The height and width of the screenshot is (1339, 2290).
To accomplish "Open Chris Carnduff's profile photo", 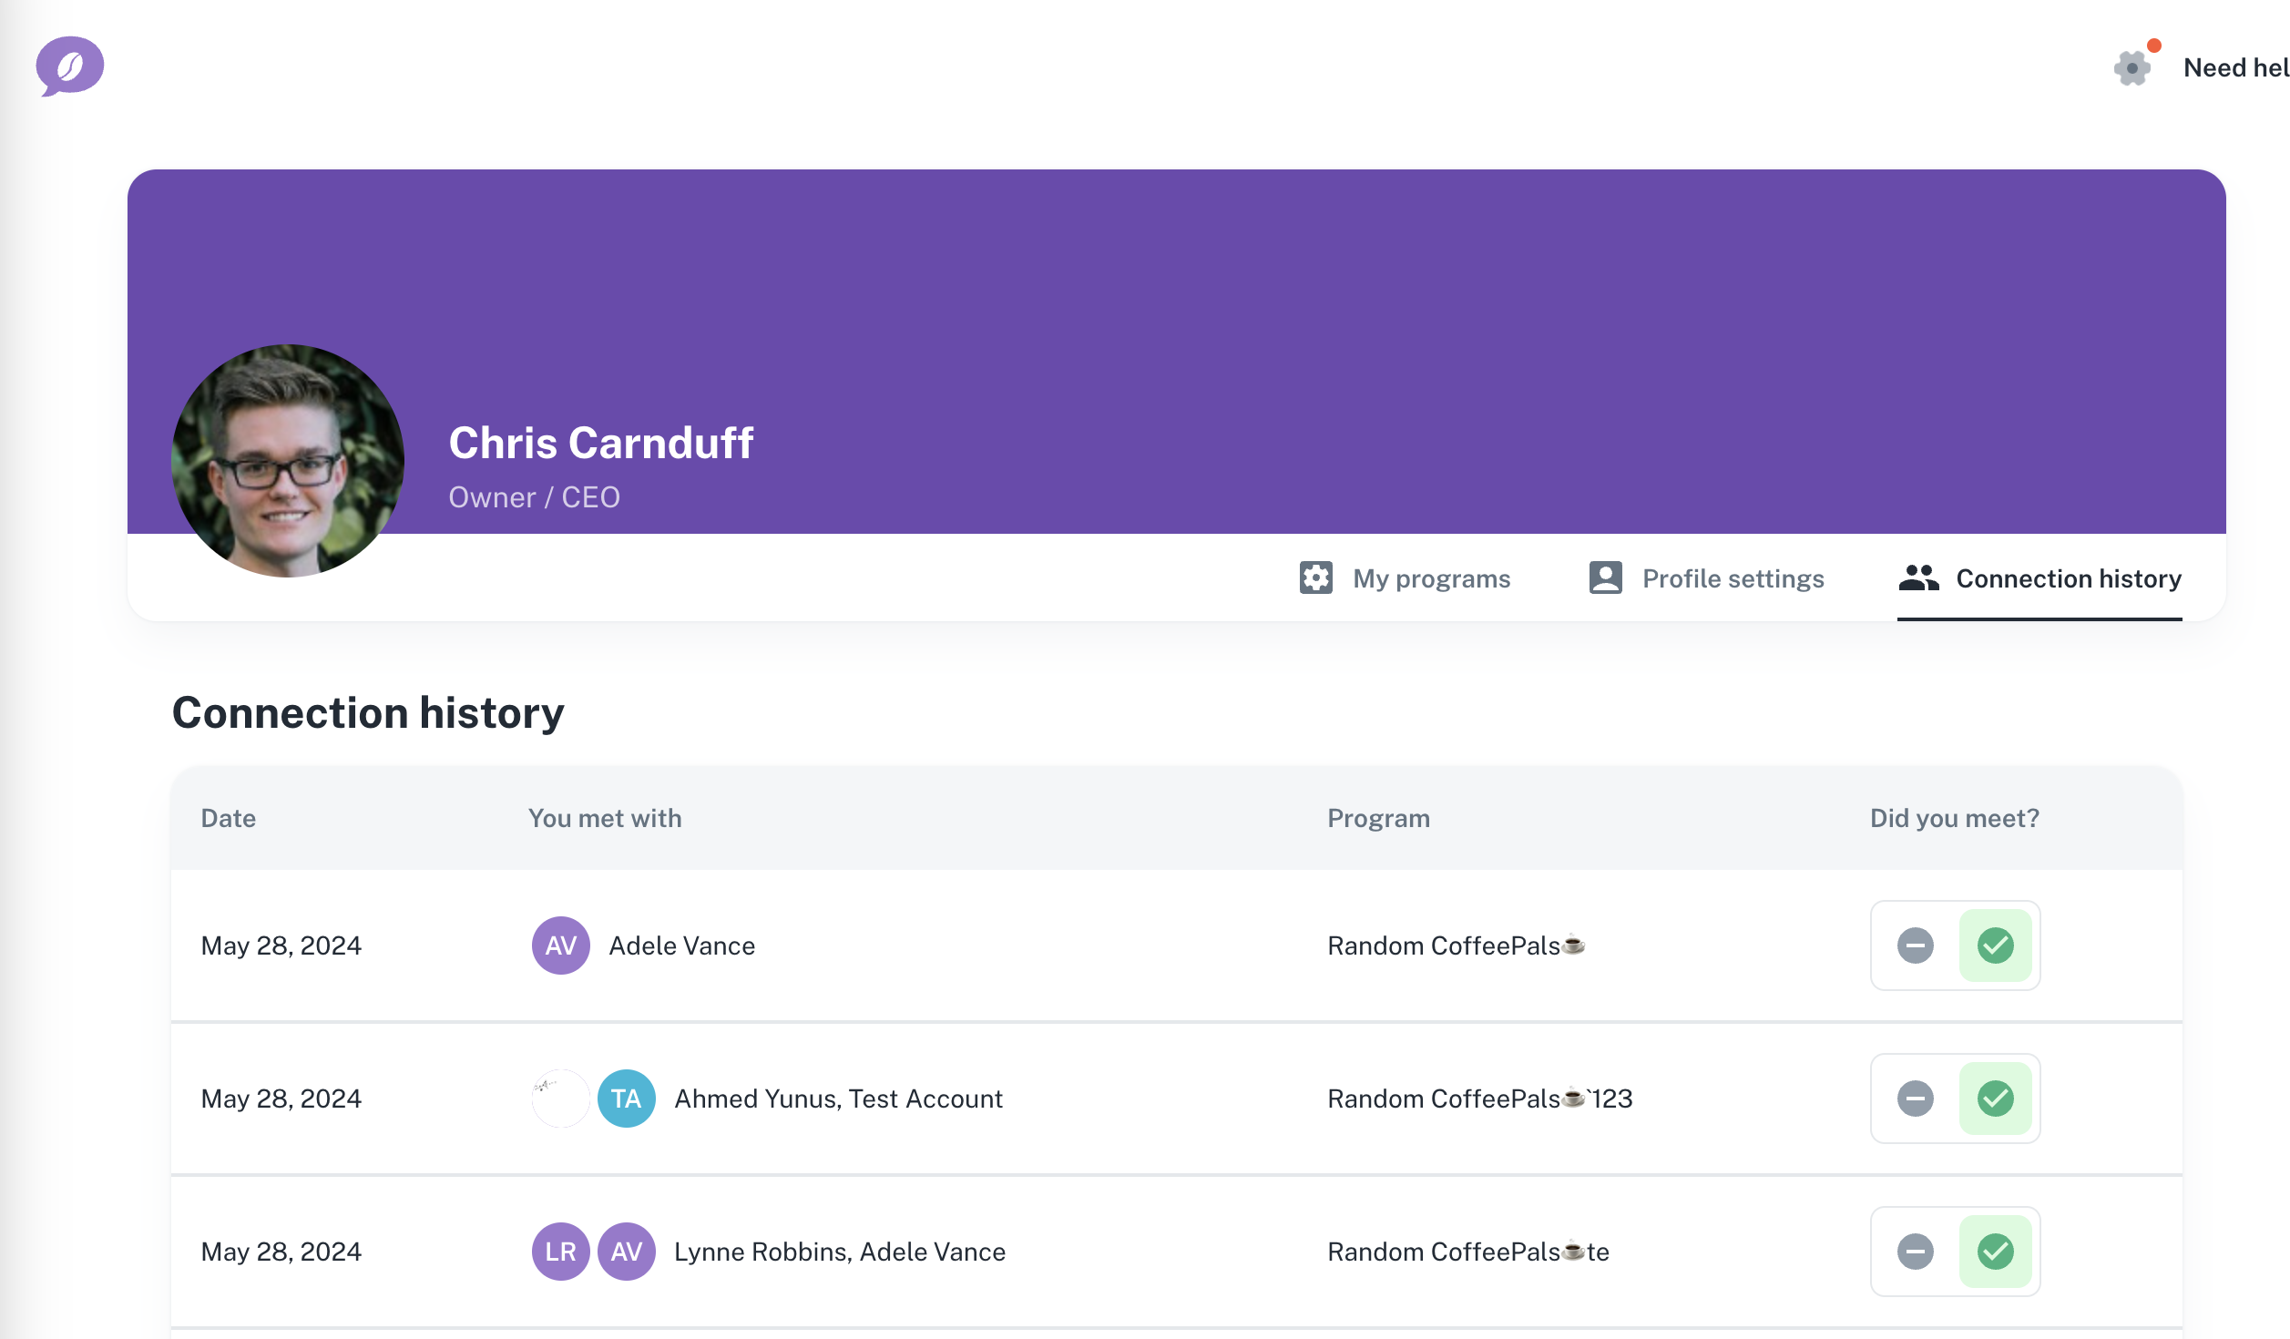I will coord(288,460).
